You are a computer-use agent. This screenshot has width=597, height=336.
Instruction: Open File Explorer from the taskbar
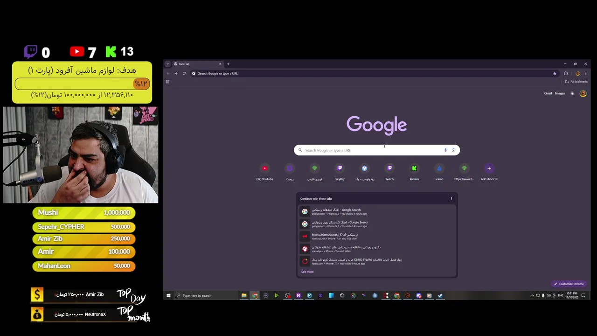coord(243,295)
